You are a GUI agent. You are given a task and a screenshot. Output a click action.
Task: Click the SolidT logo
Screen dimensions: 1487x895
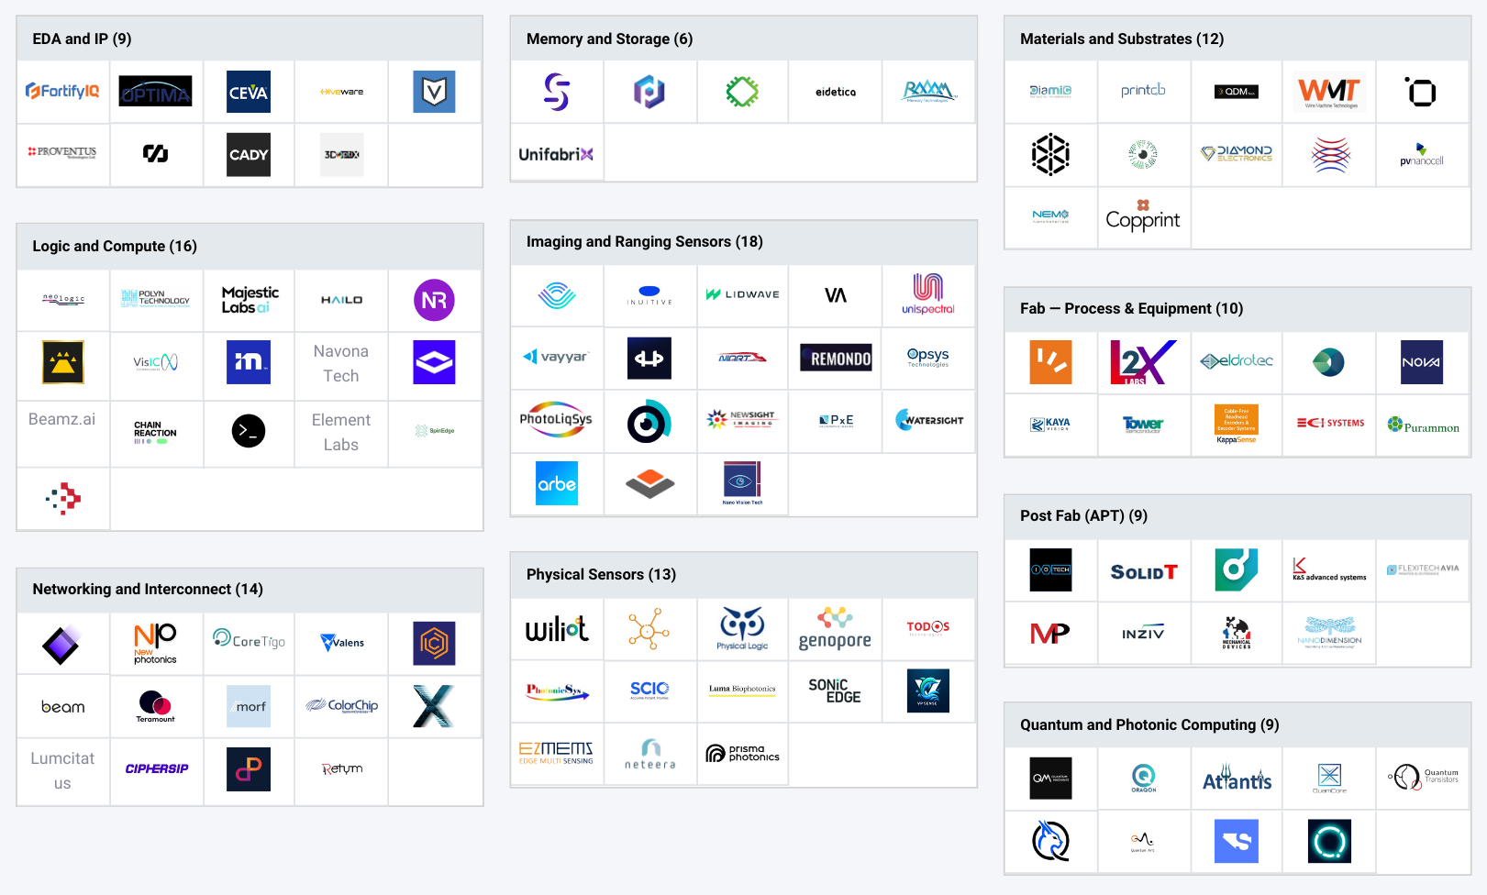pos(1143,571)
